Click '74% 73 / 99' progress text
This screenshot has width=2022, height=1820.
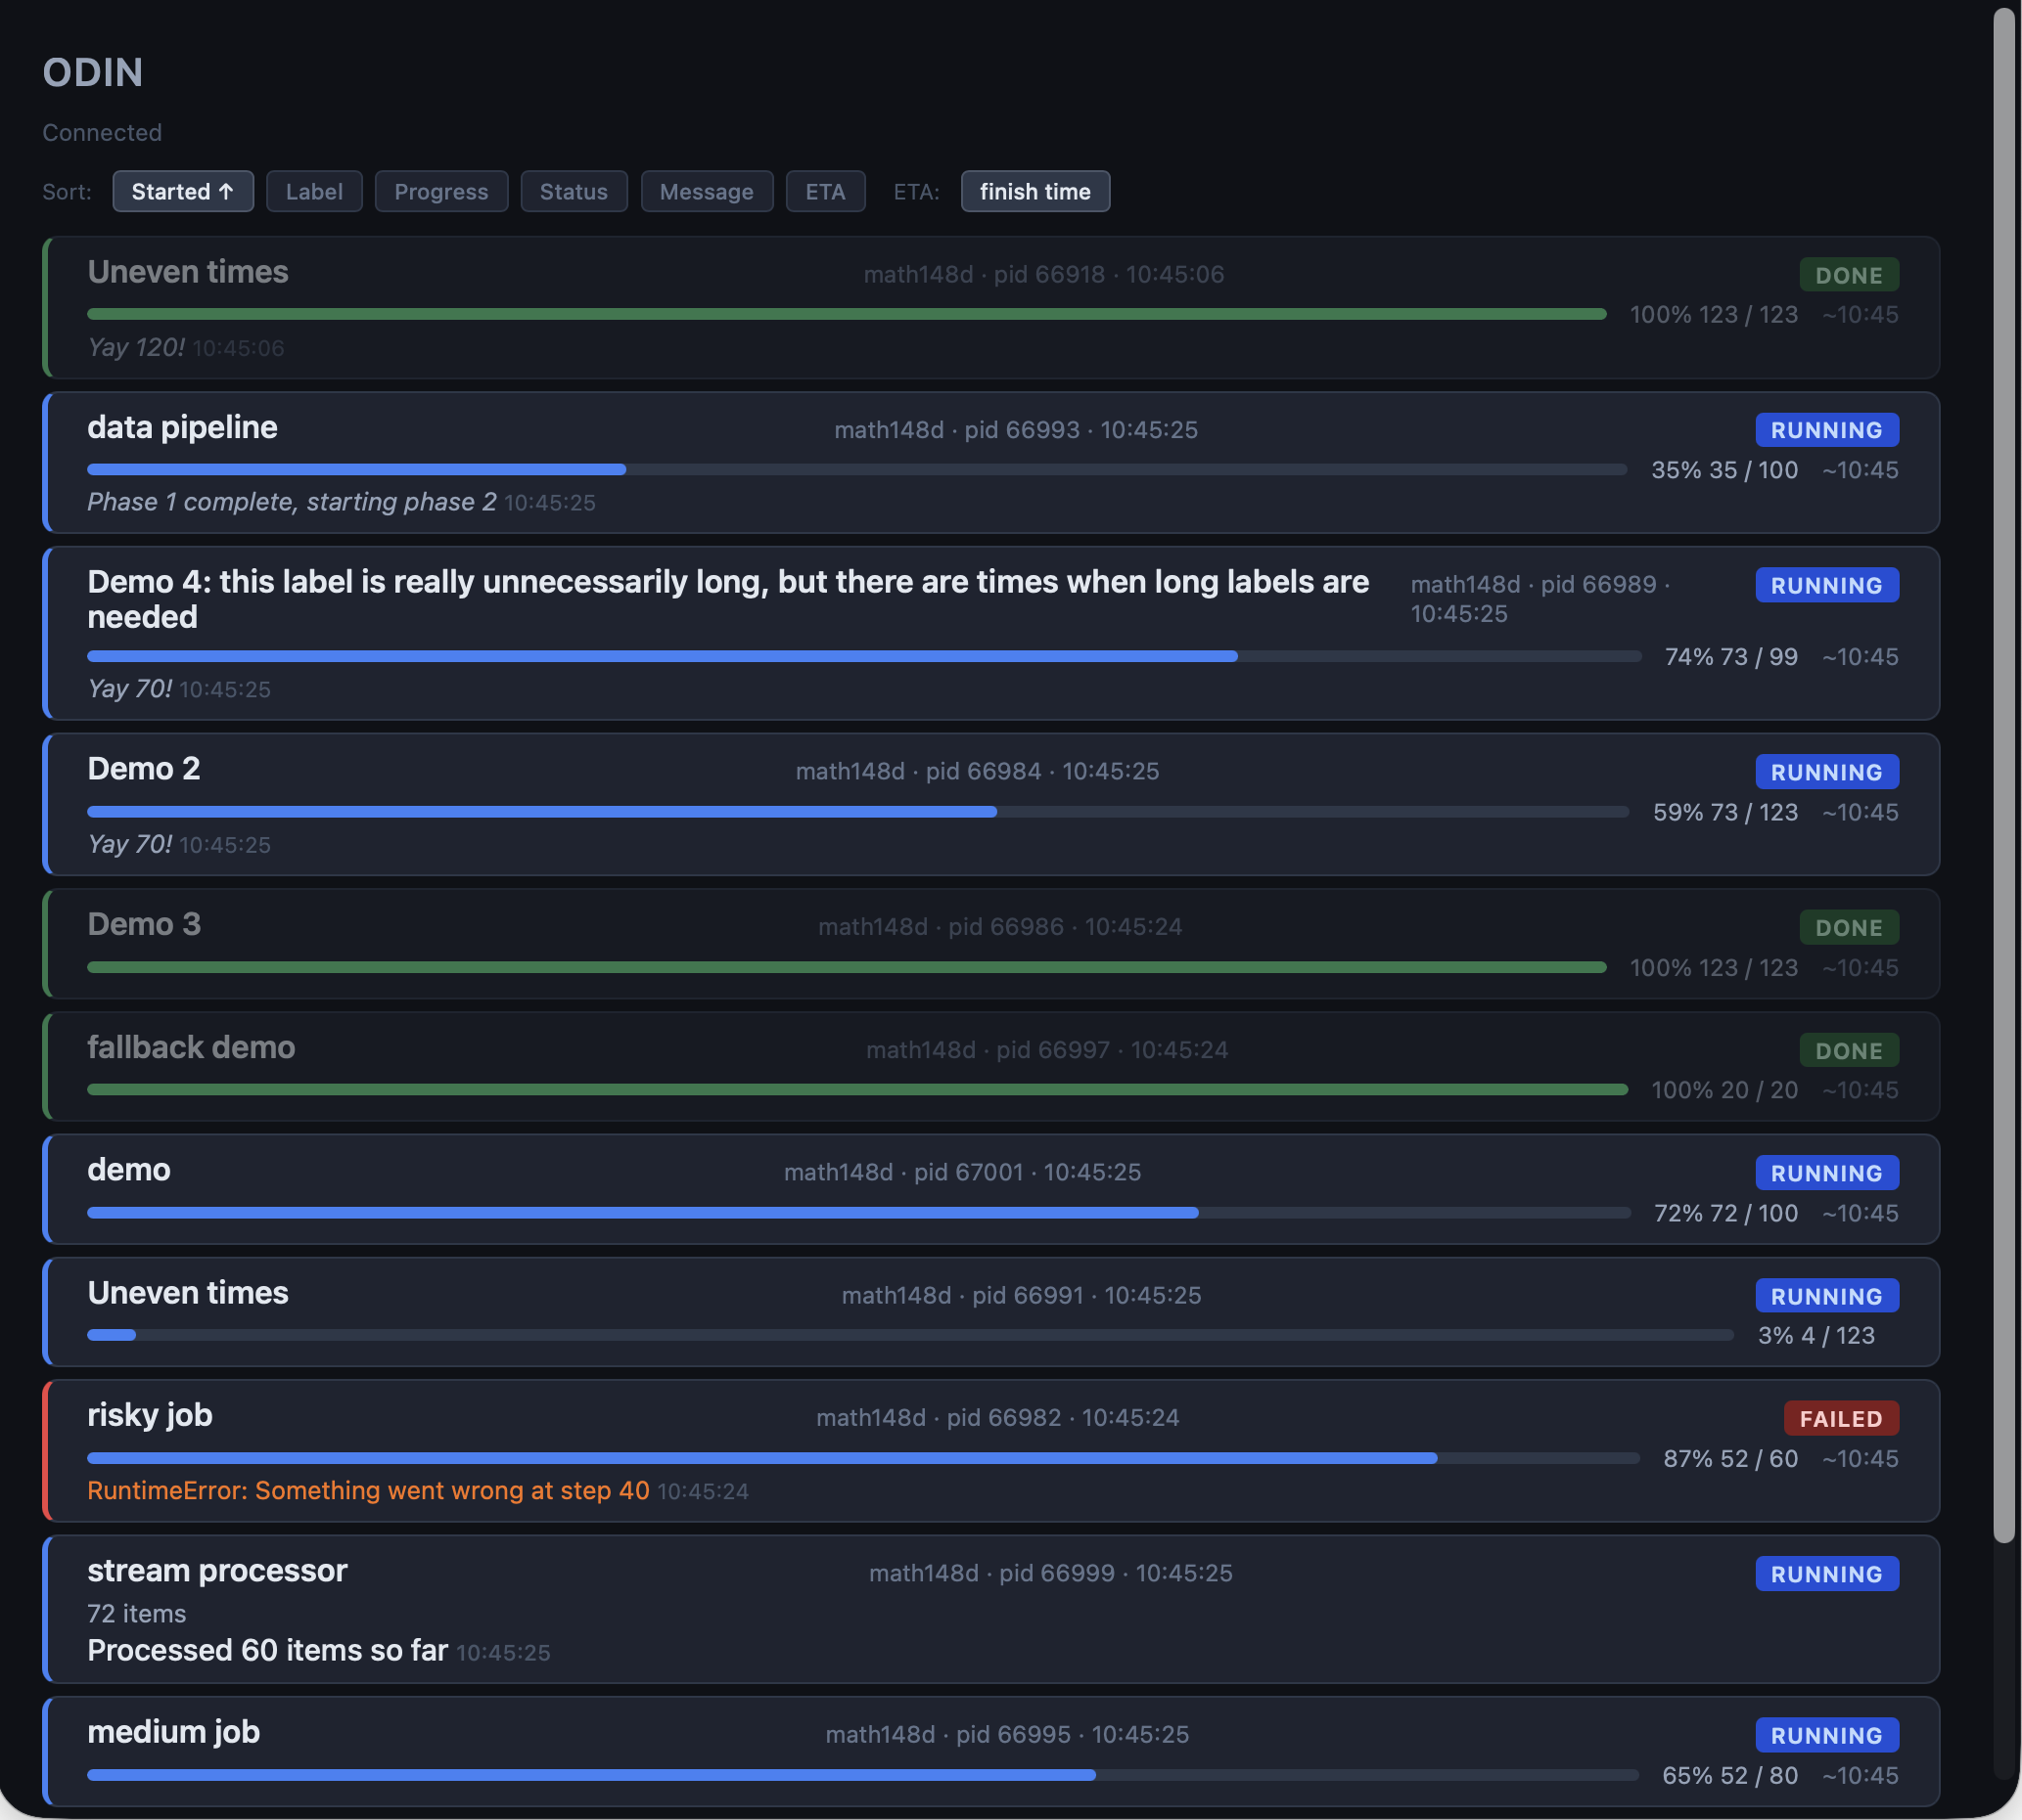pos(1732,657)
